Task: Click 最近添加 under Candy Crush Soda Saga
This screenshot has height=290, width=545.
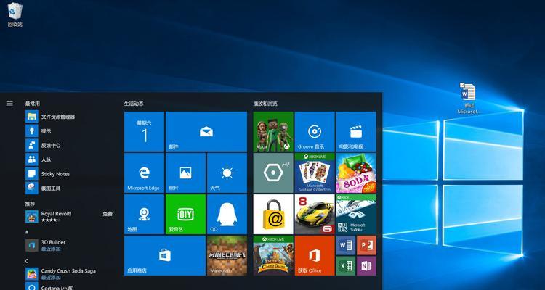Action: (51, 278)
